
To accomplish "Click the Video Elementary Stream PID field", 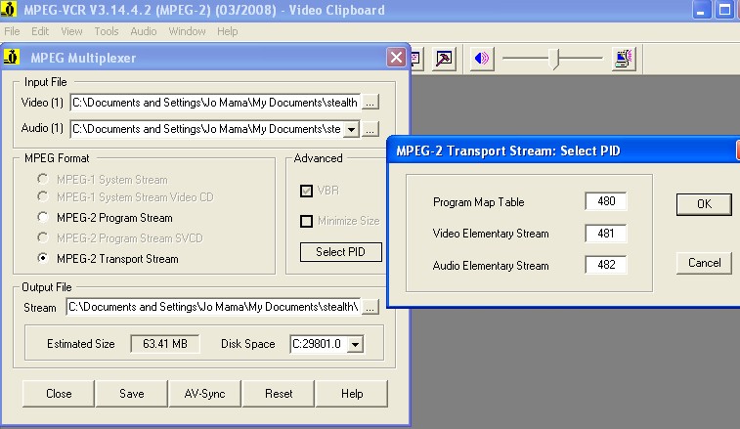I will click(606, 234).
